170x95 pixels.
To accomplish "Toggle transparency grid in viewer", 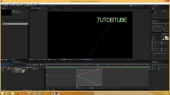I will (x=64, y=59).
